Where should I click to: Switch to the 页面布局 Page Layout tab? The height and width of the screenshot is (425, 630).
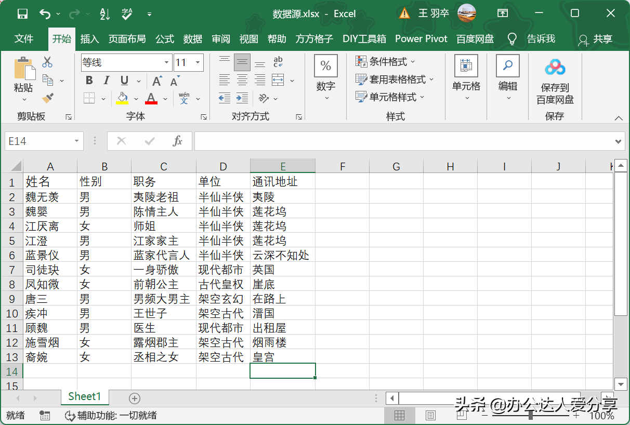pos(127,39)
